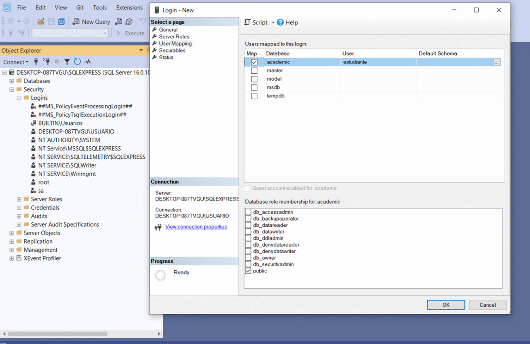Open the Edit menu

click(x=41, y=7)
